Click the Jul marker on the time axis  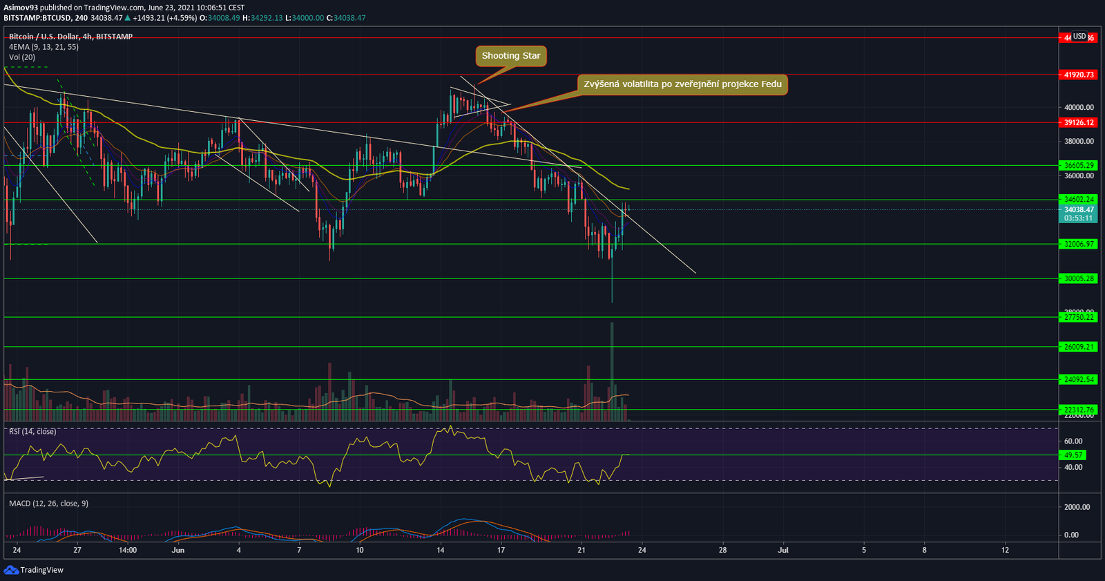tap(783, 550)
